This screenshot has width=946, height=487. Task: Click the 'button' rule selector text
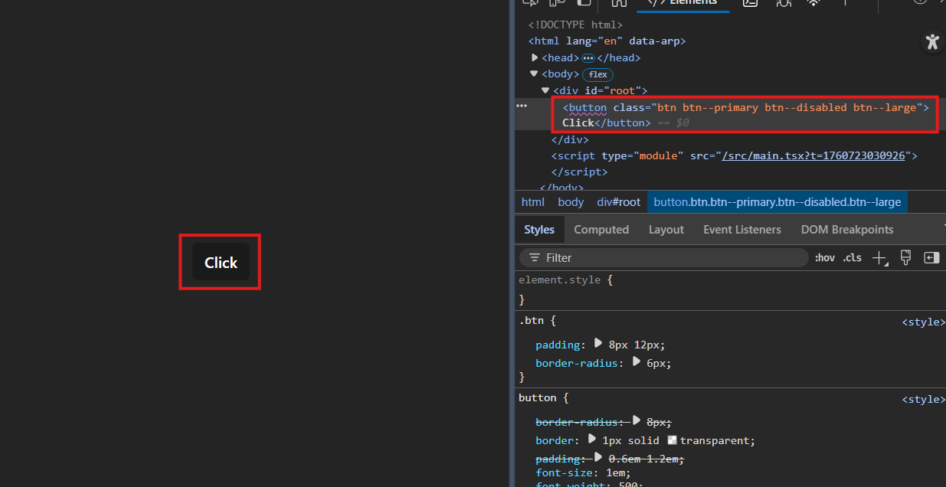click(x=537, y=397)
